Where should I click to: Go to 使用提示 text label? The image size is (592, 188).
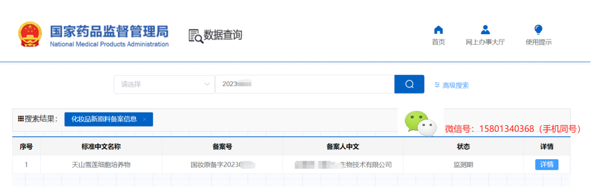pos(538,42)
